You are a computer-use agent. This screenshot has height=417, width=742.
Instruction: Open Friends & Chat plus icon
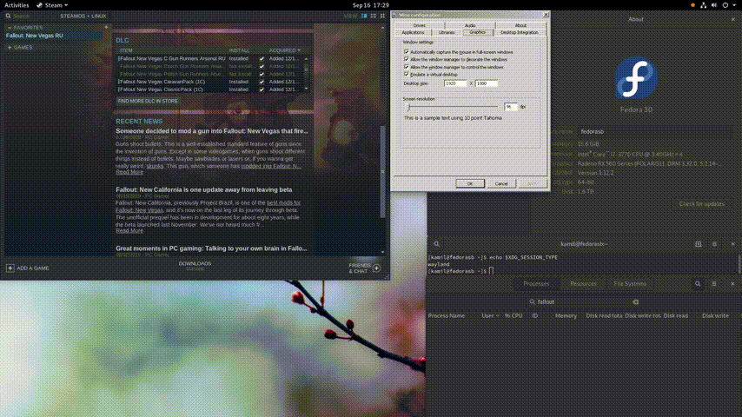pos(377,268)
